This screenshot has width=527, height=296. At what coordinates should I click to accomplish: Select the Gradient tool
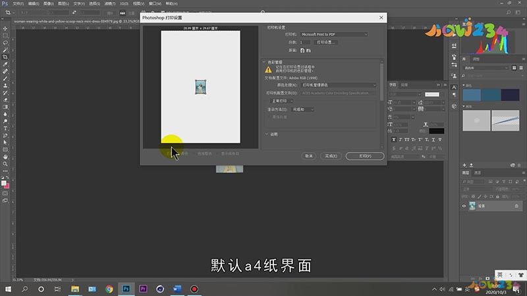5,107
